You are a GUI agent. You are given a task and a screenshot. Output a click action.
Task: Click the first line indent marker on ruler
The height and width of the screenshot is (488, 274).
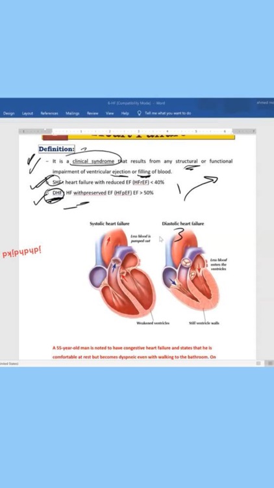pyautogui.click(x=45, y=129)
